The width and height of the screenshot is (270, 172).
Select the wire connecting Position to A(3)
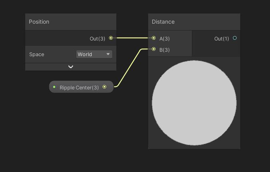point(132,38)
